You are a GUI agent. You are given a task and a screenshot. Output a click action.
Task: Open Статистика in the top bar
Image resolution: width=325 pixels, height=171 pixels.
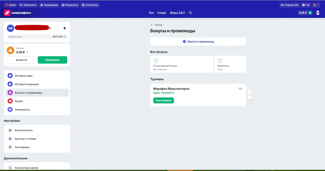[90, 5]
